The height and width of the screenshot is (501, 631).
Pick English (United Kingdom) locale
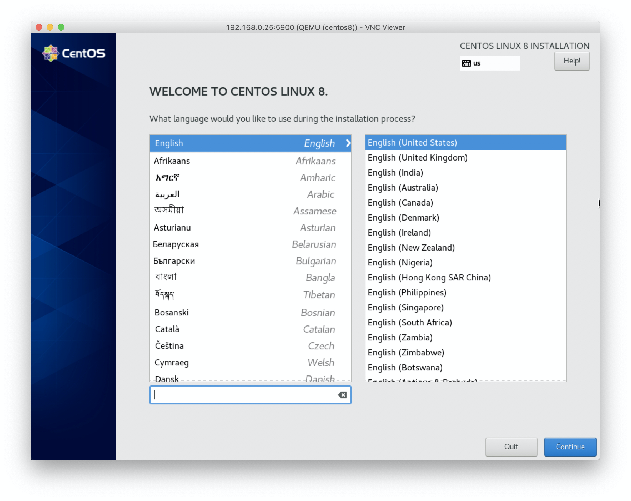point(417,157)
